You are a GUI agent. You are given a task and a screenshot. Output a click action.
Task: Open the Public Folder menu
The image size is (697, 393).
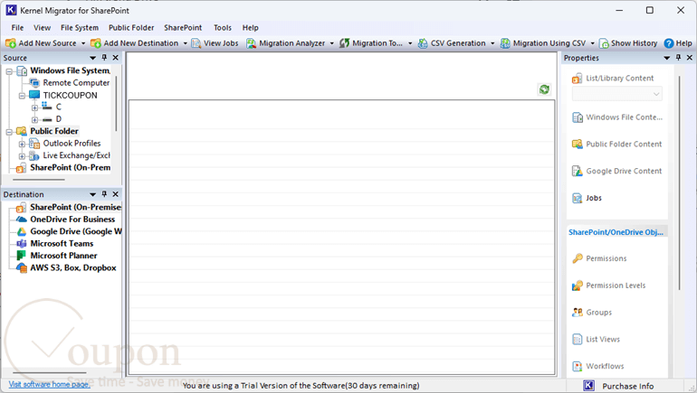point(131,27)
